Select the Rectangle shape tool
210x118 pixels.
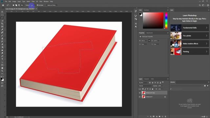pyautogui.click(x=2, y=65)
